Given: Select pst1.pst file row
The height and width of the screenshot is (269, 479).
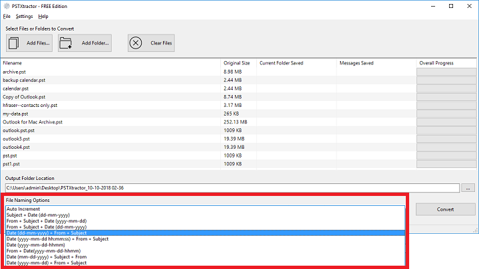Looking at the screenshot, I should click(x=239, y=164).
